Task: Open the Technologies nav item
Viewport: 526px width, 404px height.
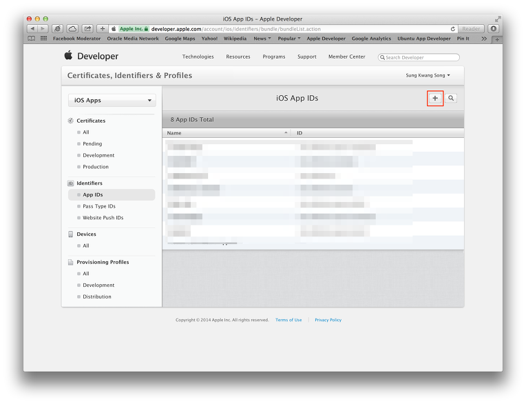Action: (x=198, y=57)
